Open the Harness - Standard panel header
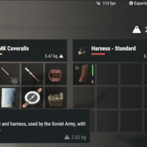The width and height of the screenshot is (147, 147). click(x=110, y=50)
